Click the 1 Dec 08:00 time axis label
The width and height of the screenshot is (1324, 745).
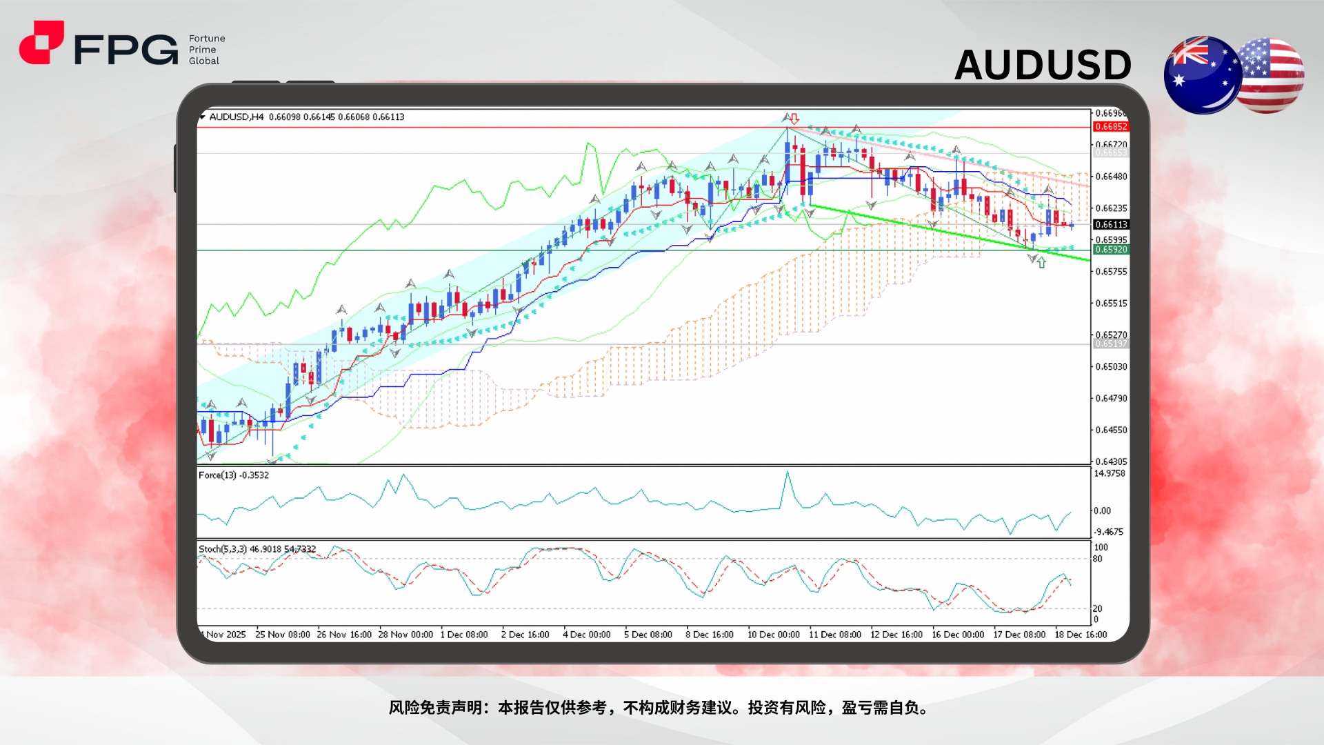(464, 635)
